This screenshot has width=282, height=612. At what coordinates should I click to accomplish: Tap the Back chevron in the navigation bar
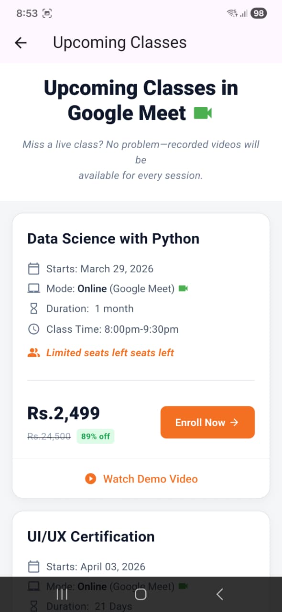point(219,594)
